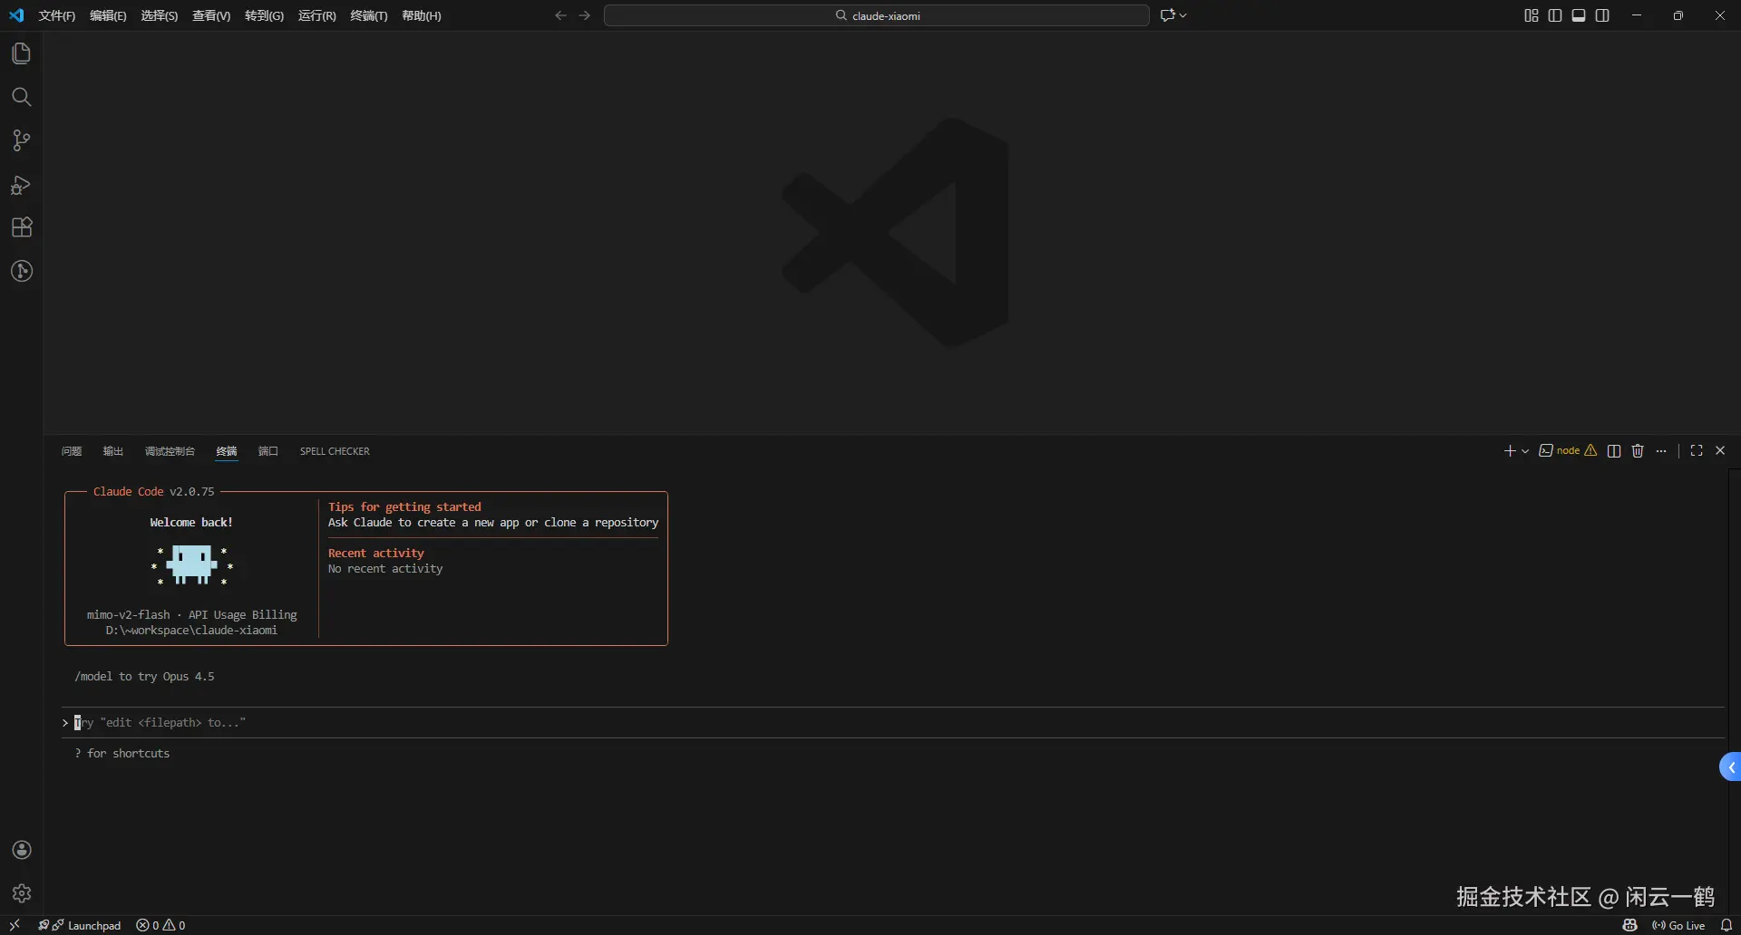
Task: Click Go Live in the status bar
Action: [1678, 925]
